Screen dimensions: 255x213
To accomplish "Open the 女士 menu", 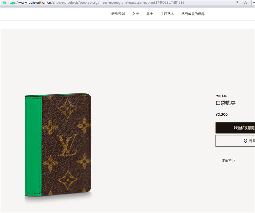I will [x=135, y=14].
